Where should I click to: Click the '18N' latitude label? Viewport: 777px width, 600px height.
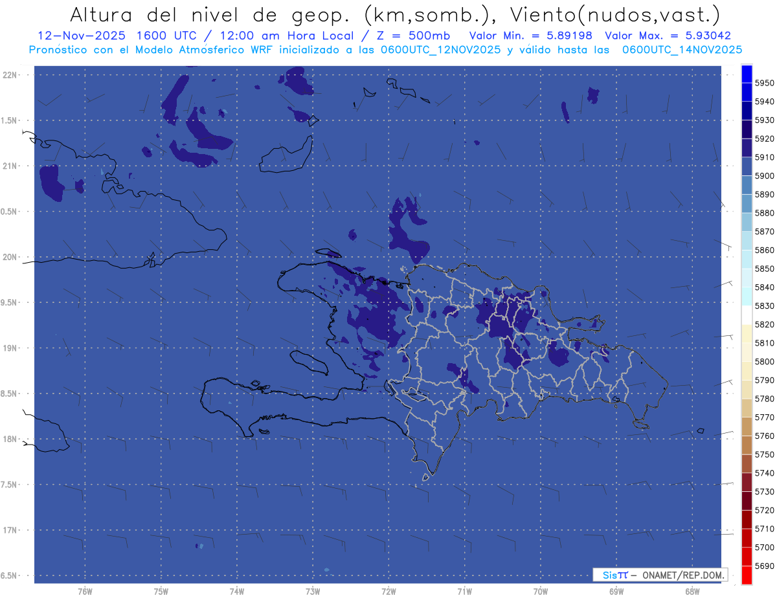pyautogui.click(x=10, y=439)
